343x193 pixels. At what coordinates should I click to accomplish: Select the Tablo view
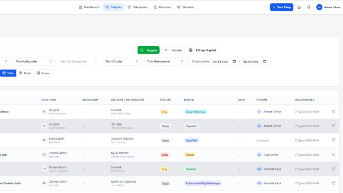pyautogui.click(x=8, y=73)
